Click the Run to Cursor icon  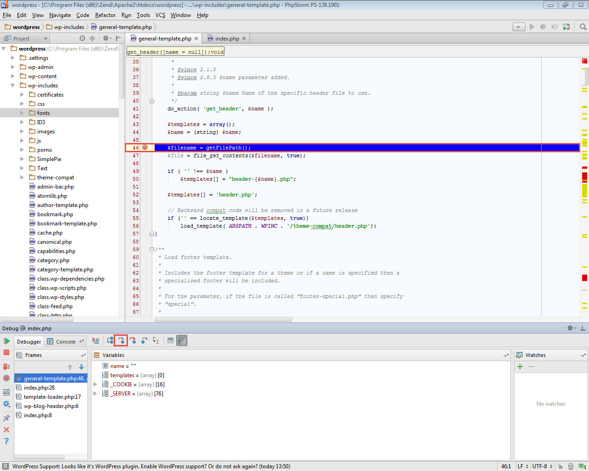156,341
